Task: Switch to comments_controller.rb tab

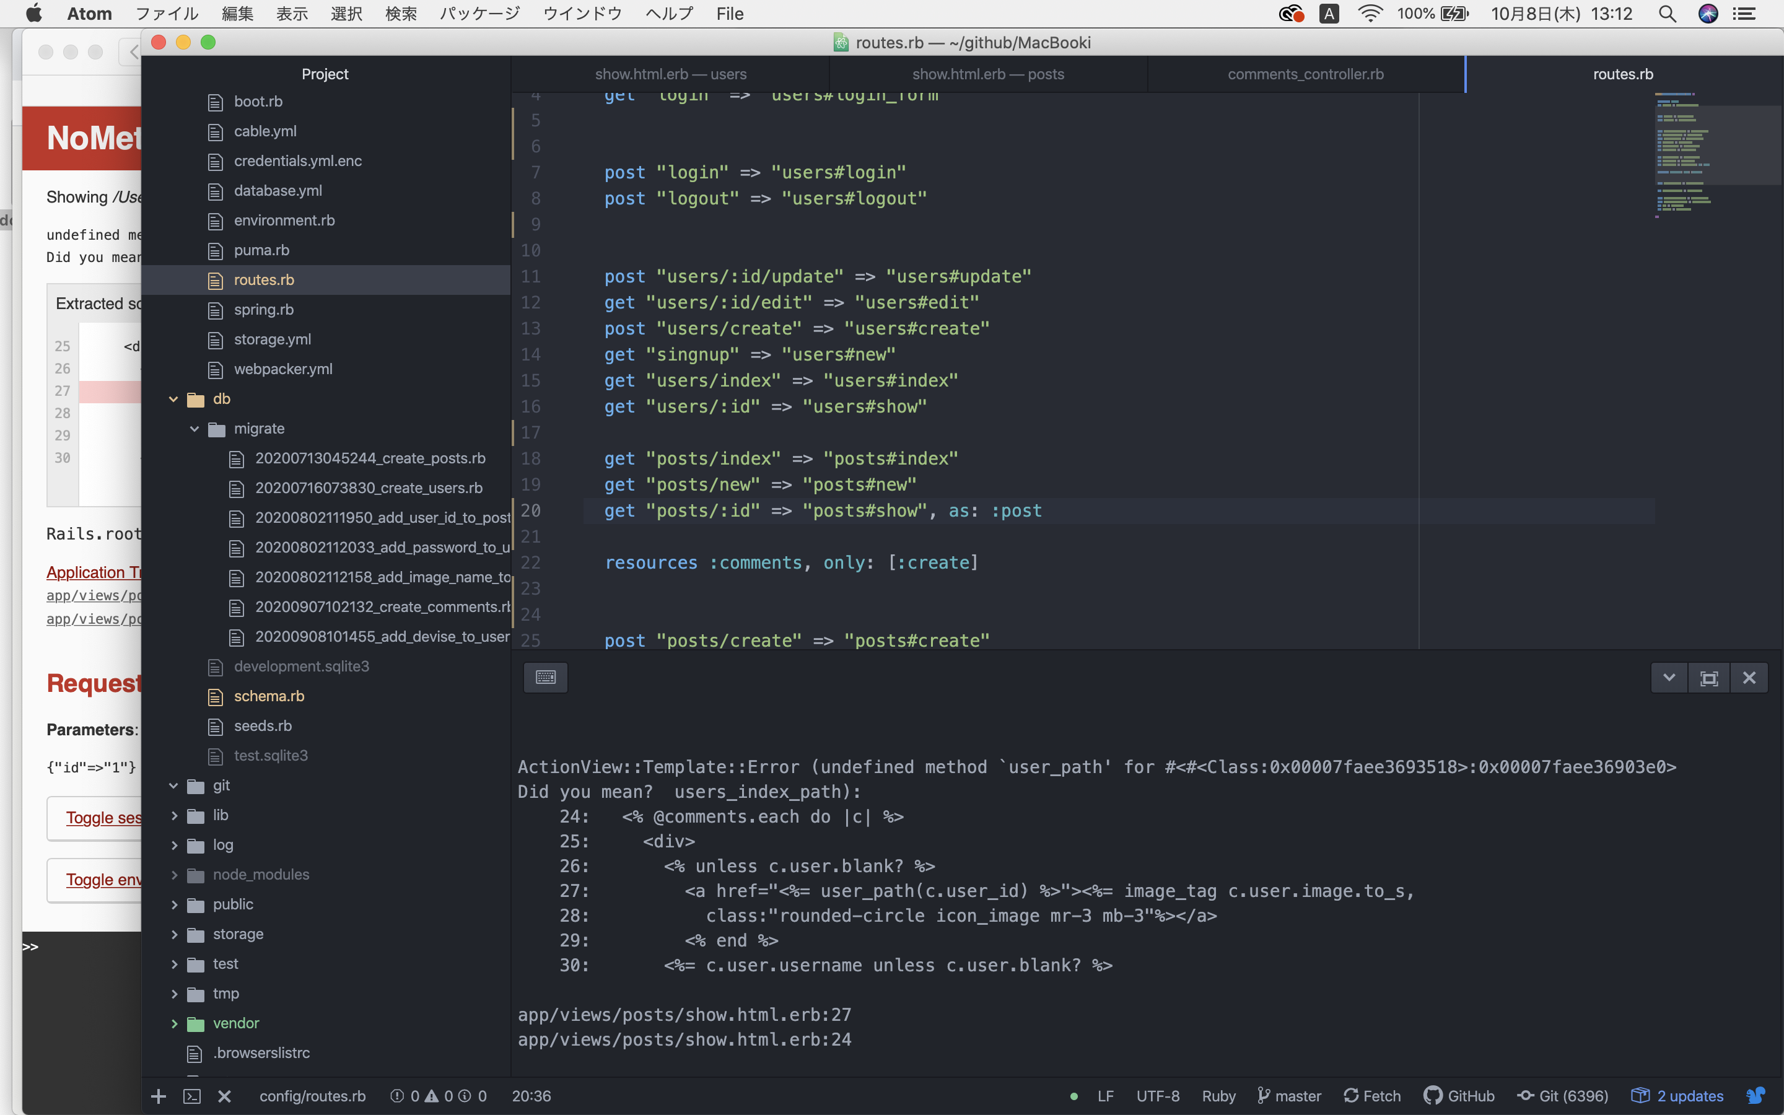Action: point(1305,74)
